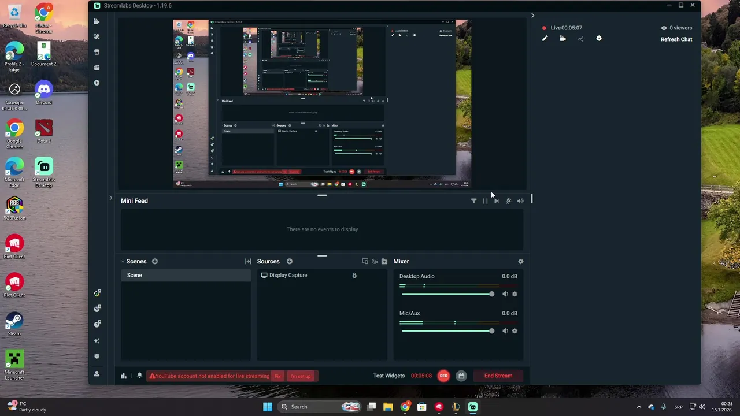Open the scene transitions icon
This screenshot has width=740, height=416.
(x=248, y=261)
